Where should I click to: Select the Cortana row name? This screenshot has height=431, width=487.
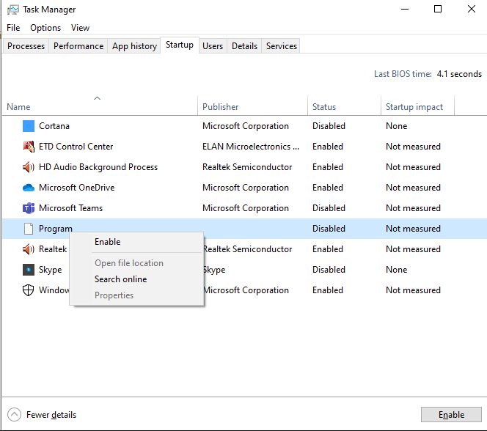pos(54,126)
